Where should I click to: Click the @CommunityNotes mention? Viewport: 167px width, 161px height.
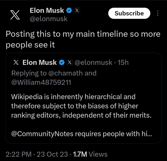pos(42,134)
